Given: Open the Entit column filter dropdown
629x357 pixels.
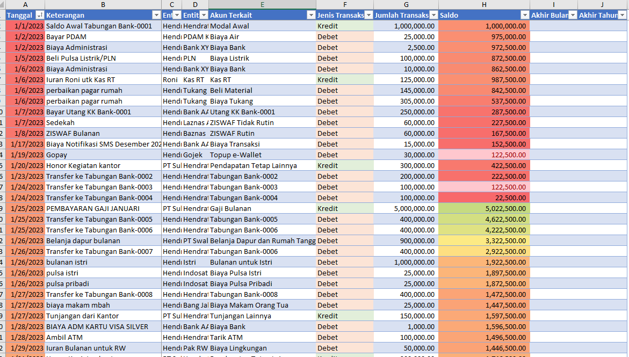Looking at the screenshot, I should point(204,15).
